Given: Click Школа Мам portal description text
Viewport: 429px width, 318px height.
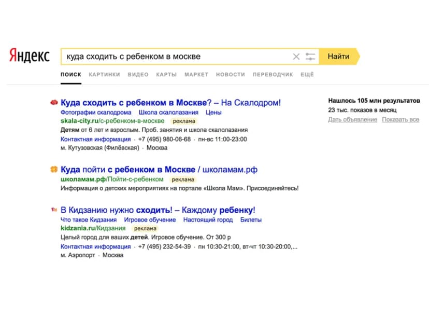Looking at the screenshot, I should 179,188.
